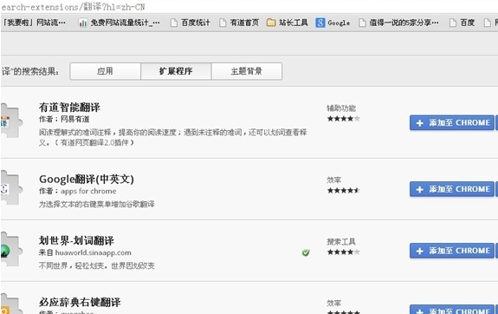The image size is (498, 314).
Task: Click the Google bookmark favicon
Action: coord(320,23)
